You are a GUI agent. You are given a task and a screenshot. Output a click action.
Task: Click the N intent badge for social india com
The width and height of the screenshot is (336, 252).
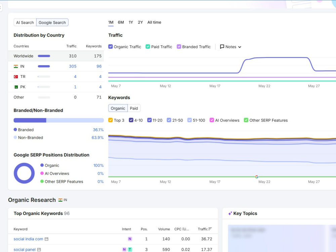[x=130, y=239]
